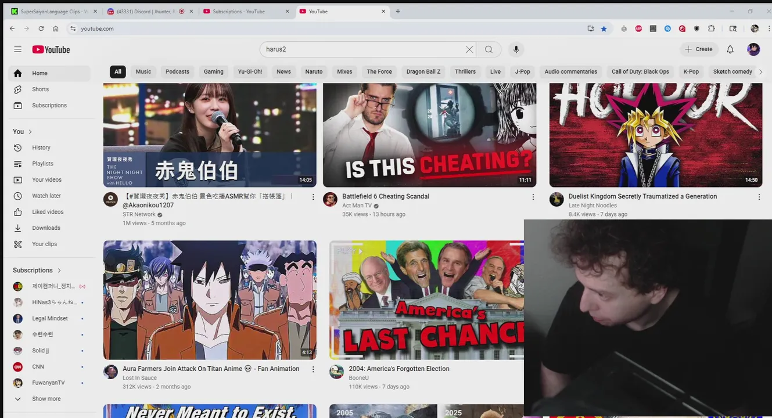This screenshot has width=772, height=418.
Task: Click the YouTube logo
Action: coord(51,49)
